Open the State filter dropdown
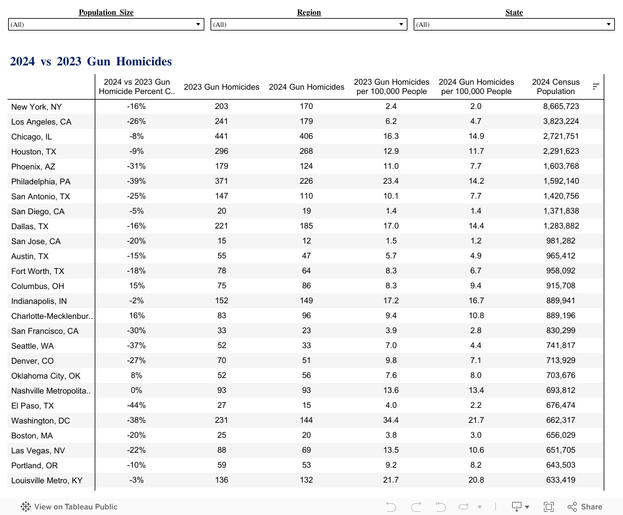This screenshot has width=623, height=515. coord(514,24)
